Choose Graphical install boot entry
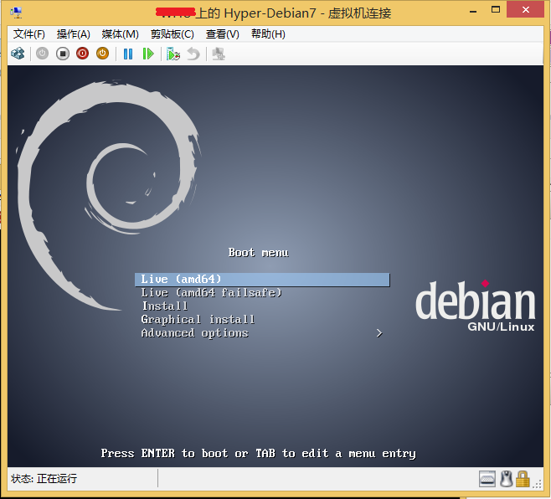 (x=262, y=320)
